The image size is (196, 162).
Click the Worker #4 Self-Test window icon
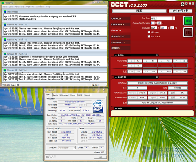point(5,70)
